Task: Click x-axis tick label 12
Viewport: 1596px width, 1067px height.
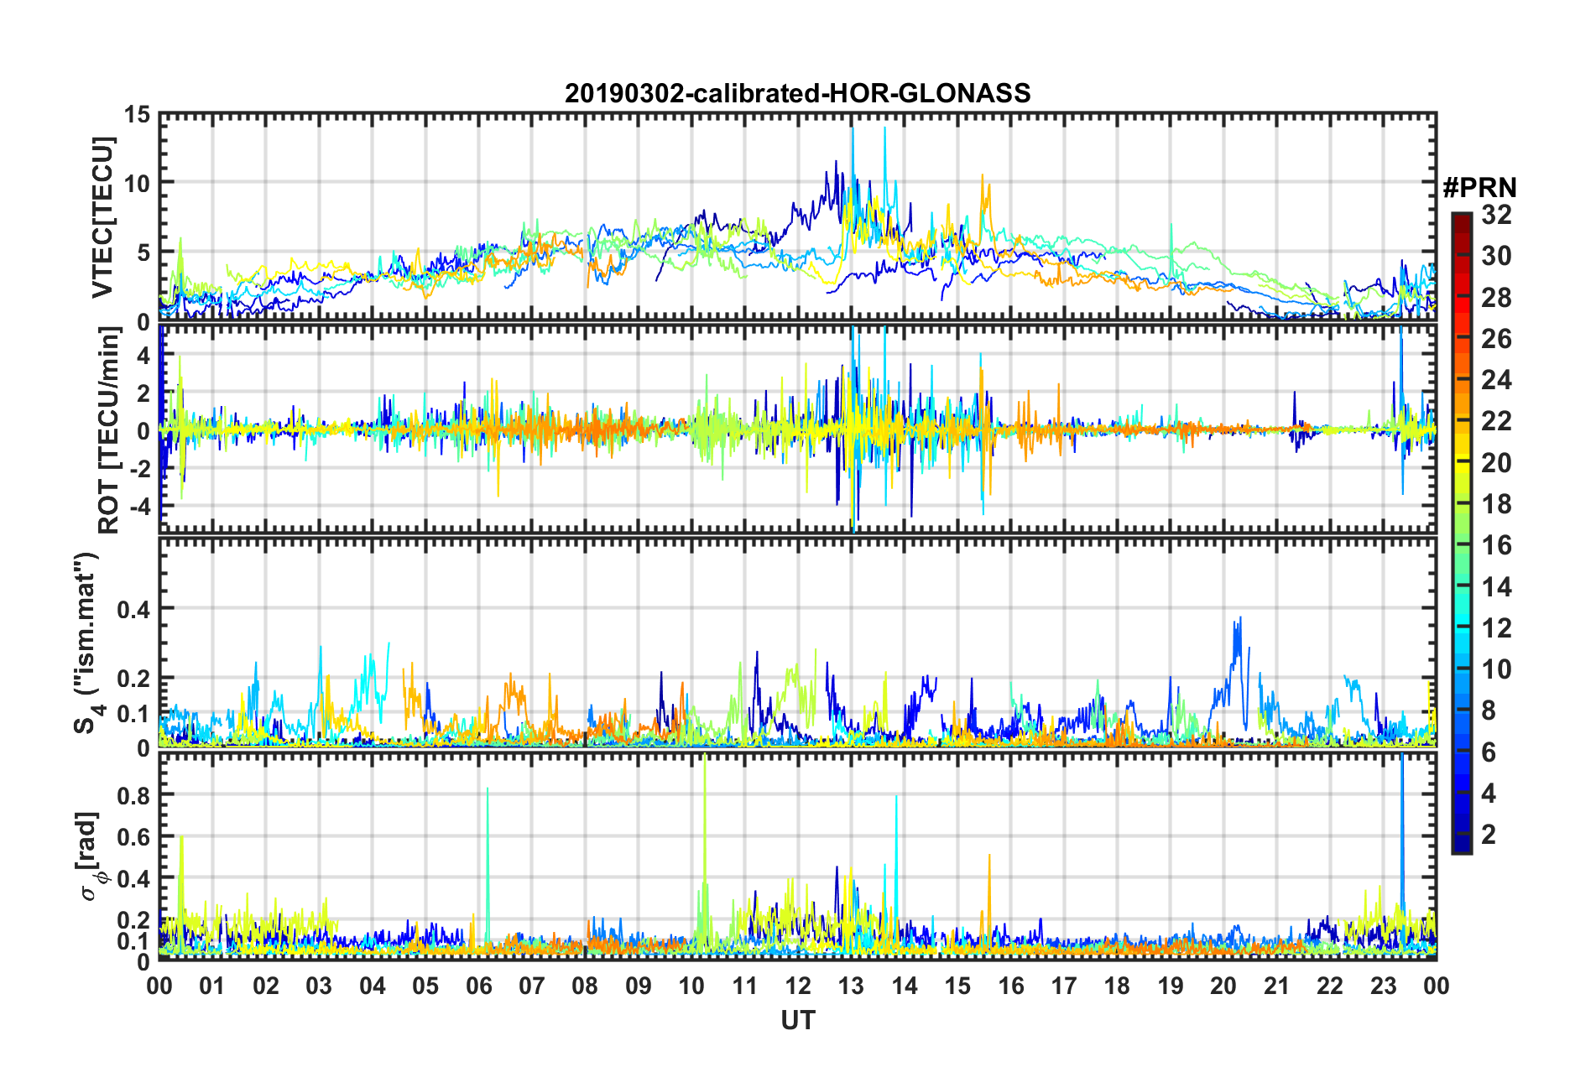Action: [x=797, y=985]
